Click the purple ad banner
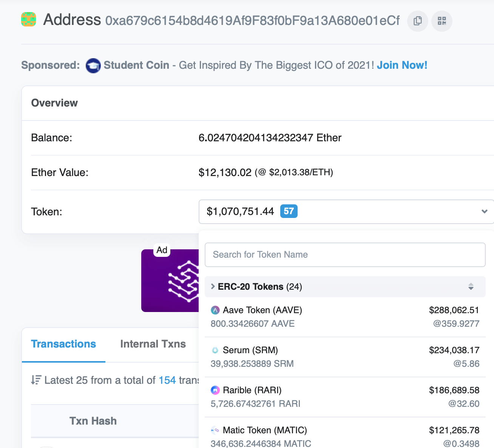Image resolution: width=494 pixels, height=448 pixels. click(170, 281)
